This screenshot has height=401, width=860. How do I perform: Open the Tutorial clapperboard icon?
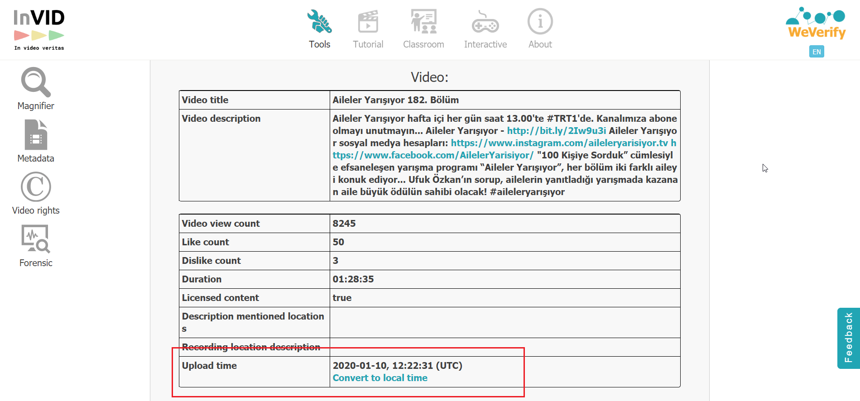(x=368, y=21)
